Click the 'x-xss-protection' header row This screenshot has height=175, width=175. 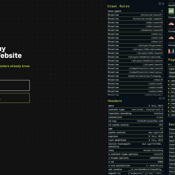tap(136, 165)
